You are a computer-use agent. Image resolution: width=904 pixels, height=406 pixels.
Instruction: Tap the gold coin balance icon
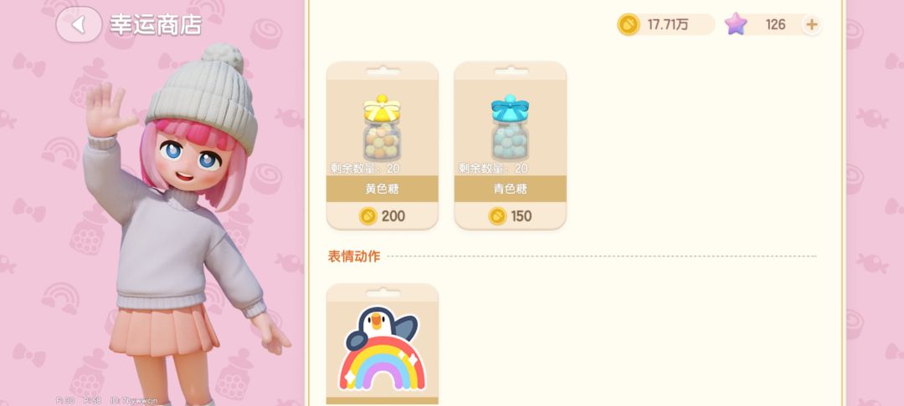point(629,25)
